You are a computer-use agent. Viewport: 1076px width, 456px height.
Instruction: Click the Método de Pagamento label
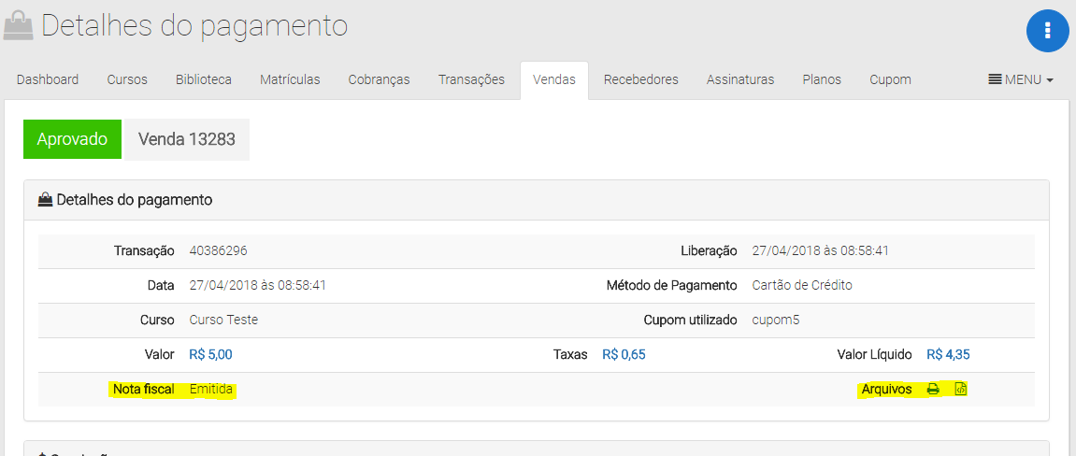pyautogui.click(x=672, y=285)
